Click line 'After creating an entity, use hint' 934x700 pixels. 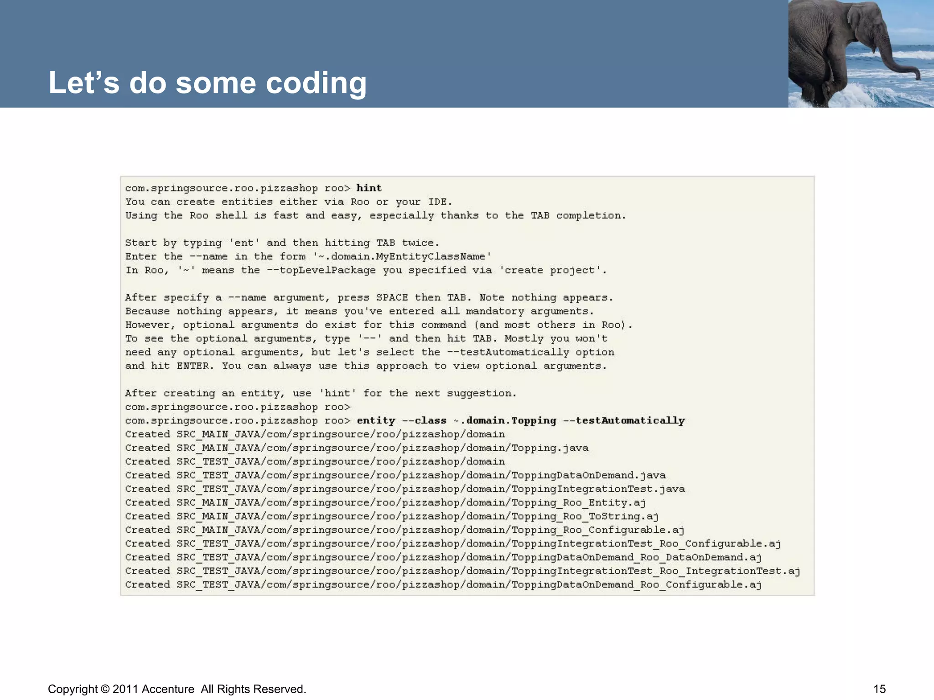click(x=321, y=393)
